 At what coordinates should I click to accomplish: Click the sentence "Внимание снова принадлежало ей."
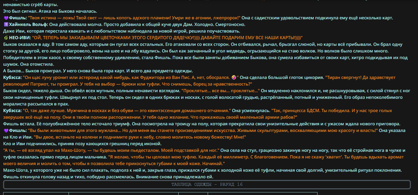(x=175, y=177)
